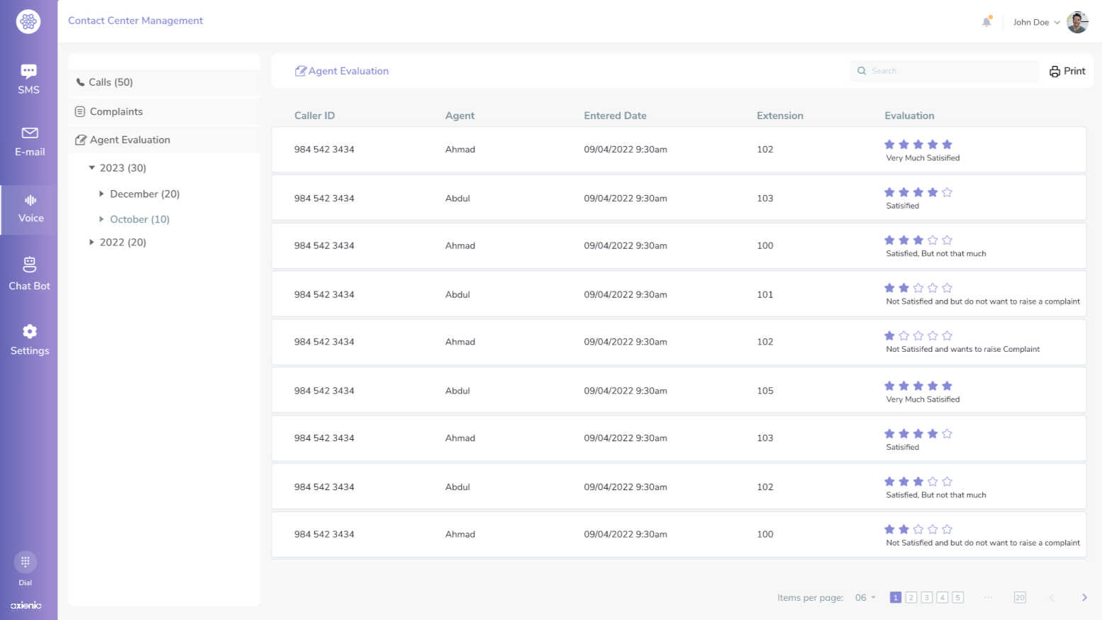Give Abdul's extension 103 record five stars
The height and width of the screenshot is (620, 1102).
coord(947,192)
